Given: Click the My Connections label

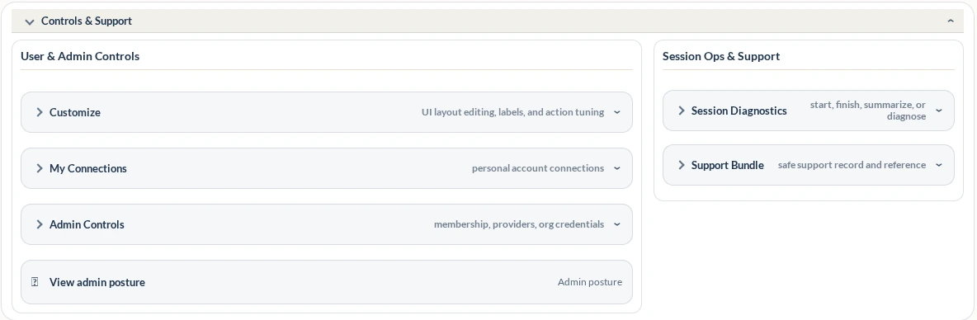Looking at the screenshot, I should [87, 168].
